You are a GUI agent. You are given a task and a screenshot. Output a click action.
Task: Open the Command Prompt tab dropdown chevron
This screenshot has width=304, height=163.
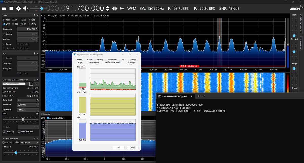[203, 96]
